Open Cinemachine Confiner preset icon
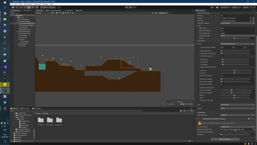This screenshot has width=257, height=145. pos(251,119)
